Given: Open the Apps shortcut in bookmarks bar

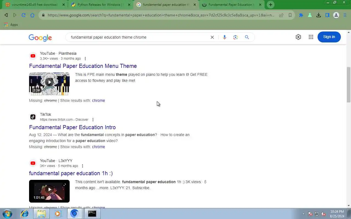Looking at the screenshot, I should tap(11, 25).
